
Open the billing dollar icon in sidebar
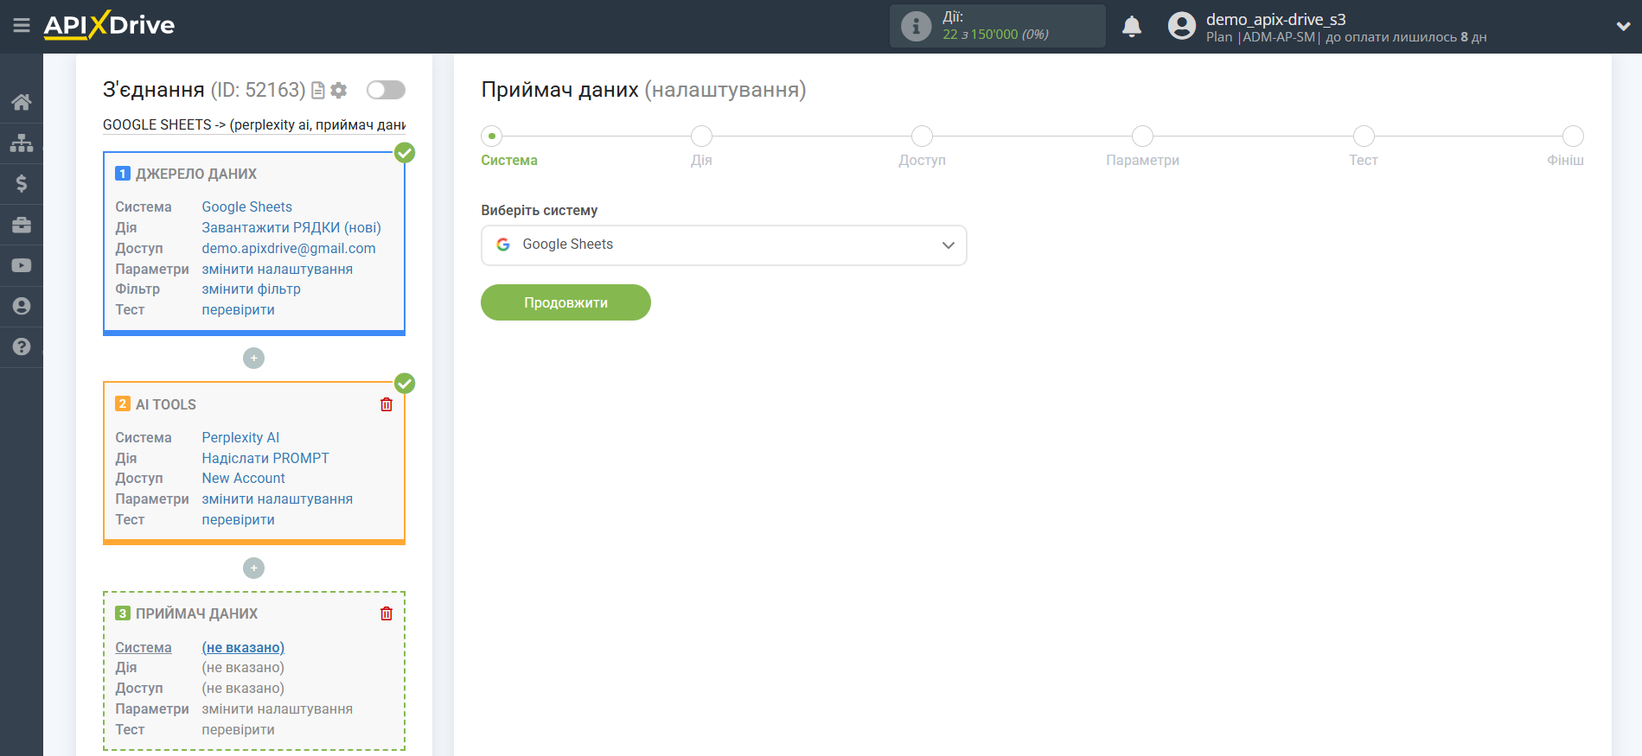[x=22, y=183]
